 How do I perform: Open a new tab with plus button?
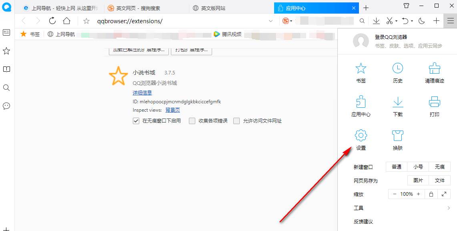pos(366,8)
